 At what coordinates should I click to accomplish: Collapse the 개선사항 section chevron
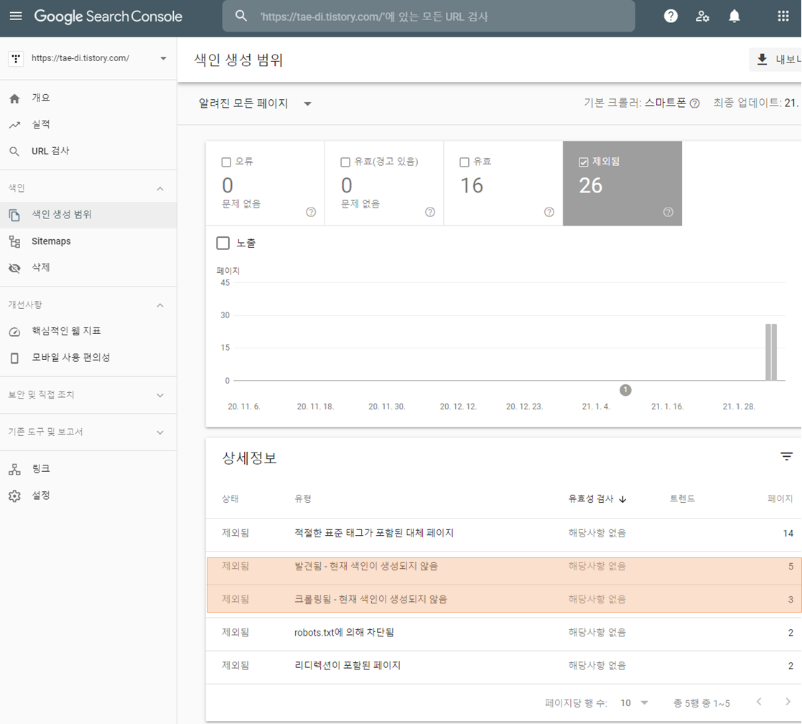159,305
